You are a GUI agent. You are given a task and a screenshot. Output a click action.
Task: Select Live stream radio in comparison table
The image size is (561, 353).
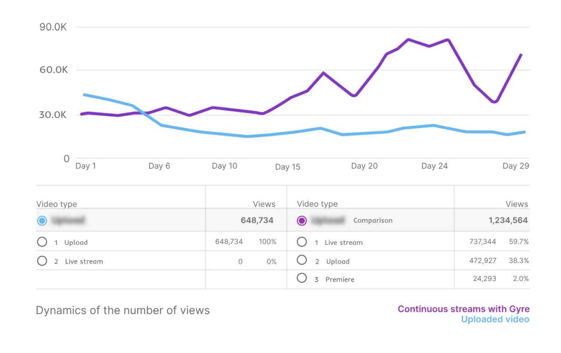coord(302,242)
